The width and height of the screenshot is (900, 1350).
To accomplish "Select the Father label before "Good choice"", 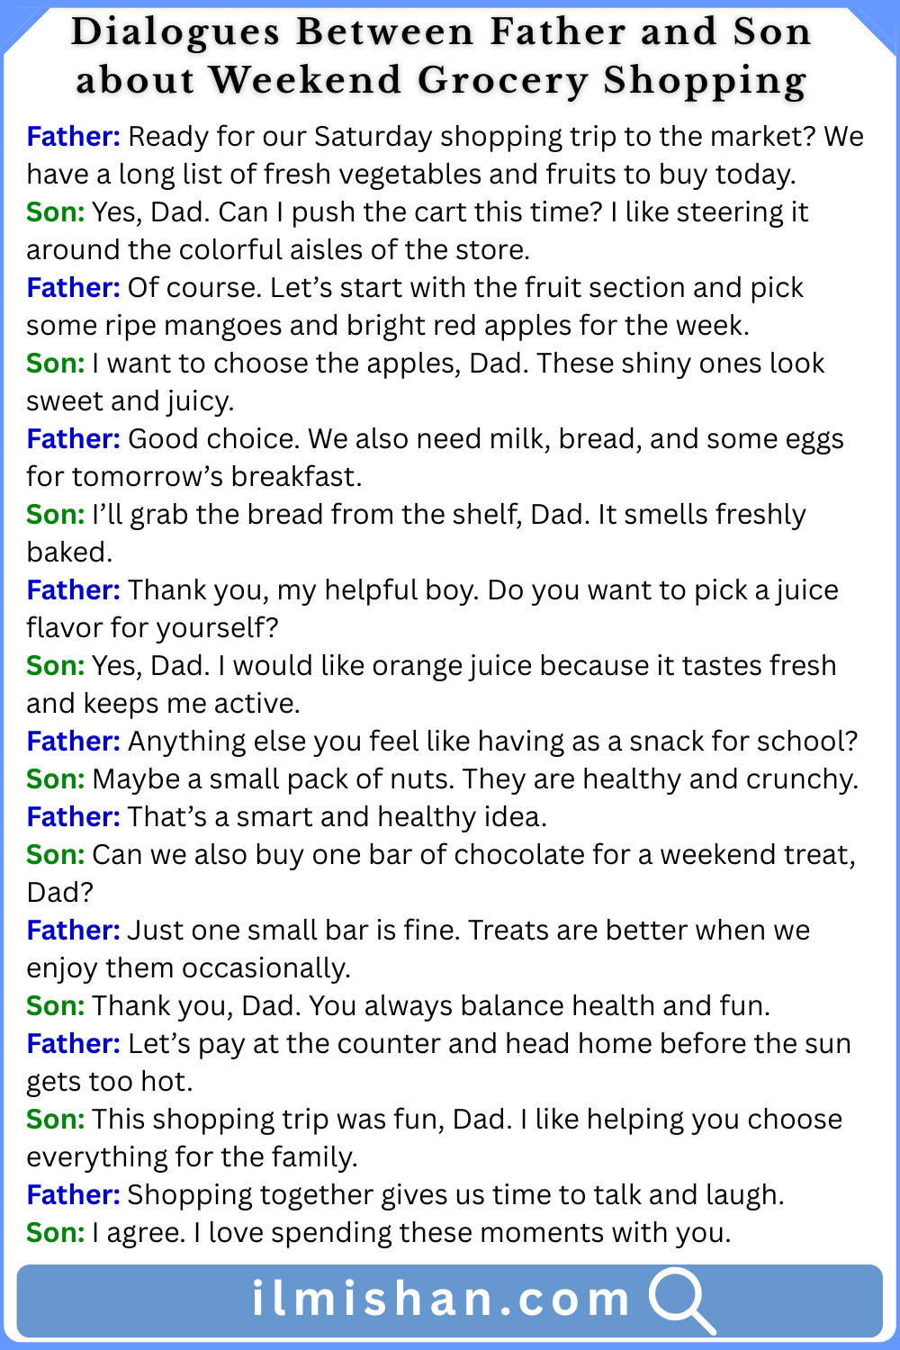I will point(73,439).
